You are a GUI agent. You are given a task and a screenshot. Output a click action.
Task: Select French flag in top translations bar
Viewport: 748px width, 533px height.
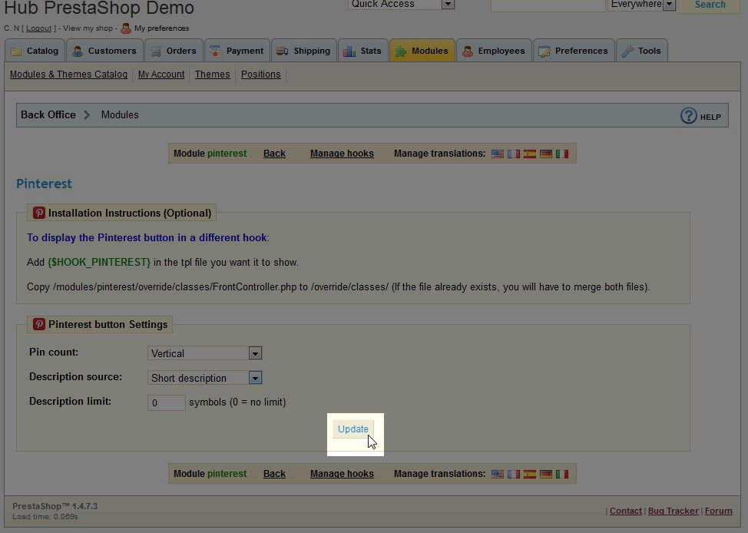(x=514, y=154)
